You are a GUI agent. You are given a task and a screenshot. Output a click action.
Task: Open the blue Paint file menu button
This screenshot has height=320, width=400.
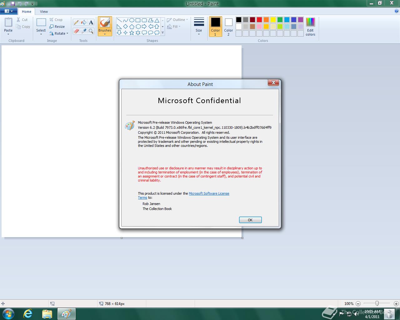(9, 11)
